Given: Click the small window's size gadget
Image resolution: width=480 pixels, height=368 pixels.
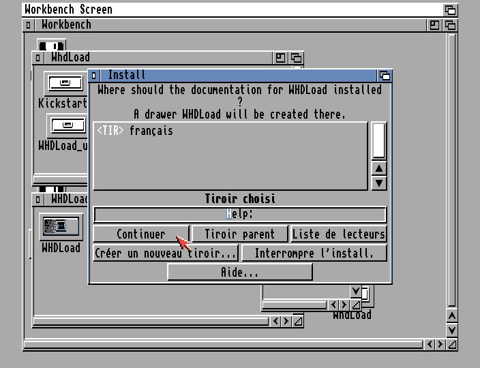Looking at the screenshot, I should pos(355,305).
